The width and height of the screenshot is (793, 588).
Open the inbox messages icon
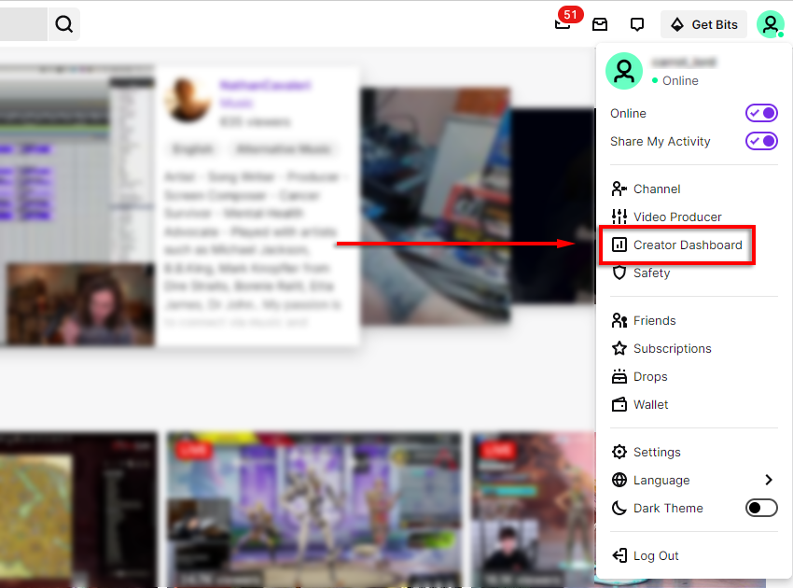tap(600, 24)
